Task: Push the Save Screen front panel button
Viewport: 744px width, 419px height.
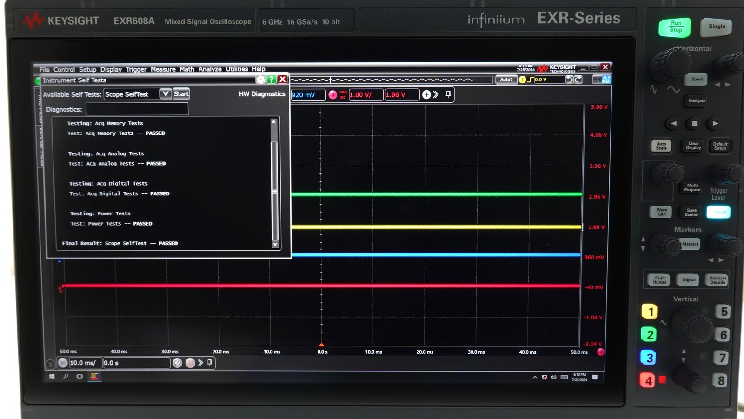Action: (691, 213)
